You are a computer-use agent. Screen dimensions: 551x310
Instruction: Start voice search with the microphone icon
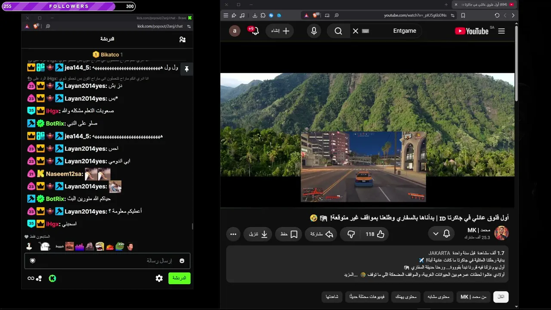(314, 31)
